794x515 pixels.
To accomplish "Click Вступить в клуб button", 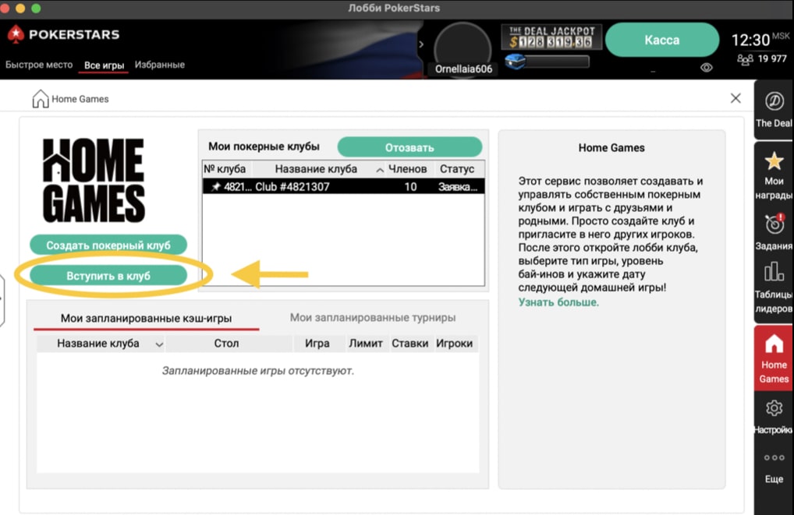I will coord(108,276).
